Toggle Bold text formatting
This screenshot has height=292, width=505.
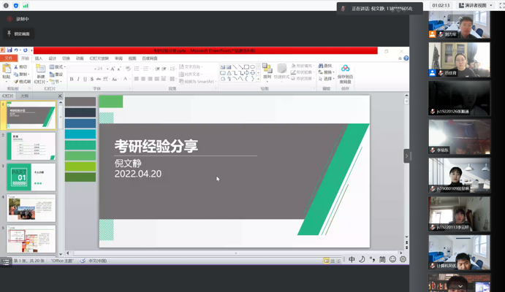pos(72,79)
